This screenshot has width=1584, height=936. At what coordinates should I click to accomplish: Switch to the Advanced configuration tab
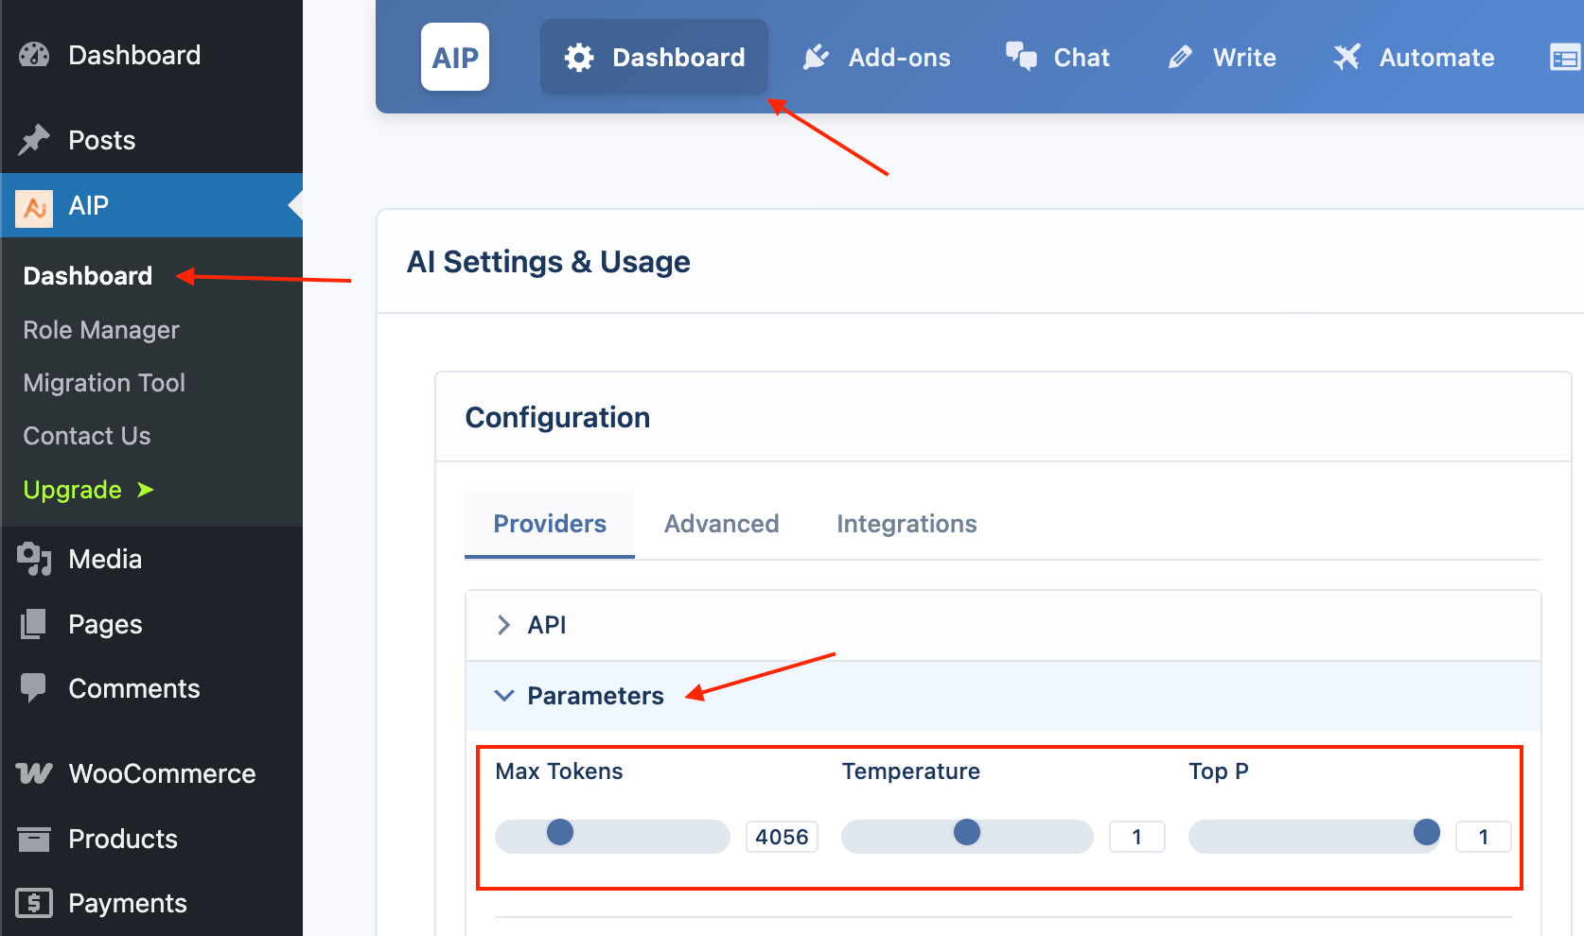point(722,524)
